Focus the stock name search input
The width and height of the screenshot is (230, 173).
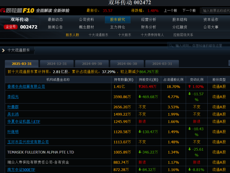[x=215, y=11]
